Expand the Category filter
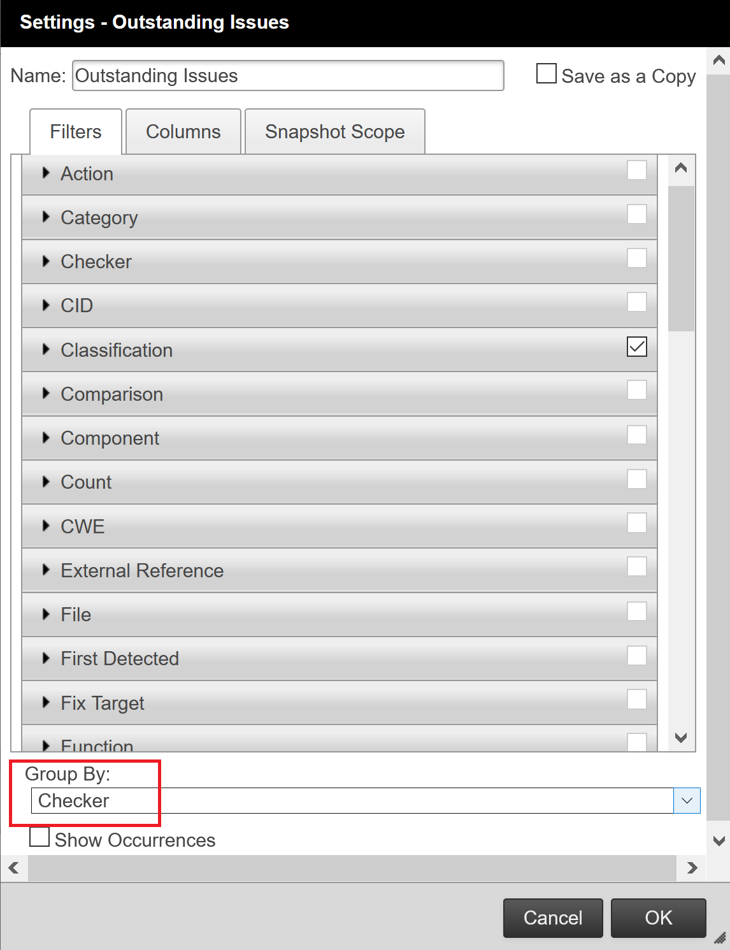Screen dimensions: 730x950 pyautogui.click(x=45, y=217)
